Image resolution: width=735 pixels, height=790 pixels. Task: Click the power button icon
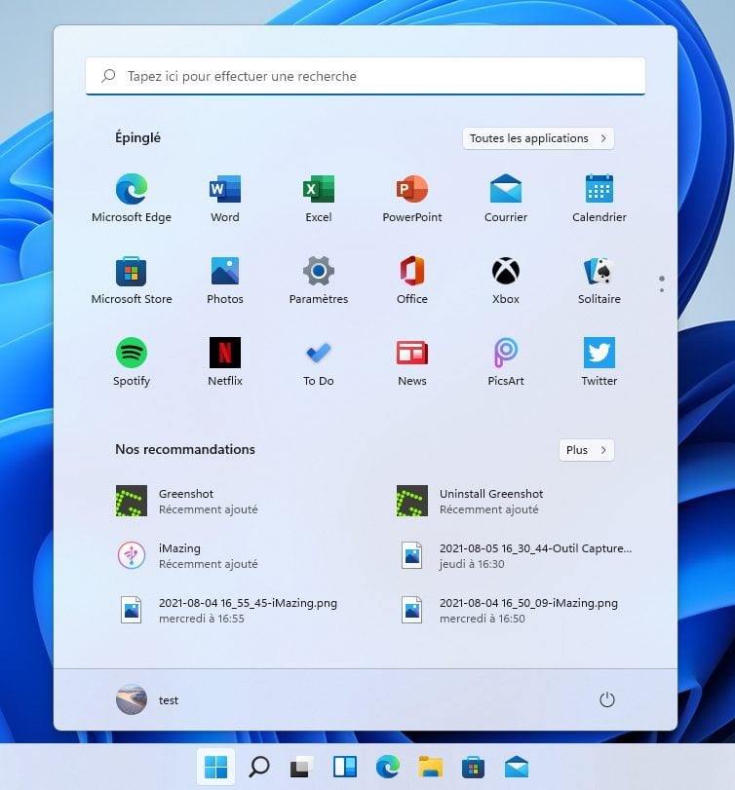(x=607, y=699)
